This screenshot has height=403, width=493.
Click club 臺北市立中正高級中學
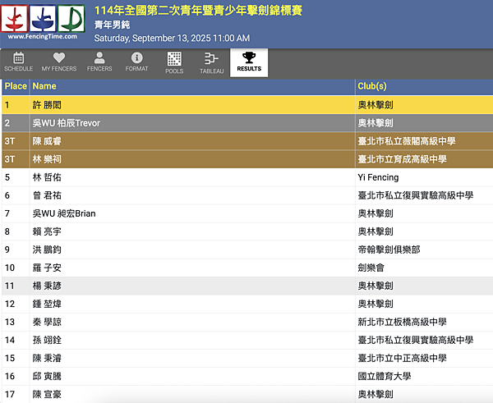[402, 358]
